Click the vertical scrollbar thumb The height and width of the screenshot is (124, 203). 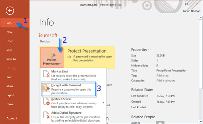point(201,54)
